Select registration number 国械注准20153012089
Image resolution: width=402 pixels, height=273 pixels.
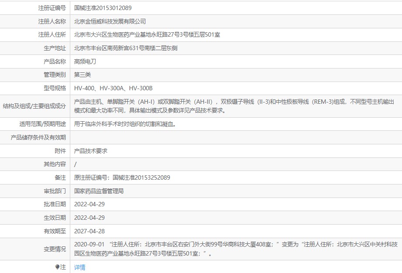pyautogui.click(x=103, y=8)
